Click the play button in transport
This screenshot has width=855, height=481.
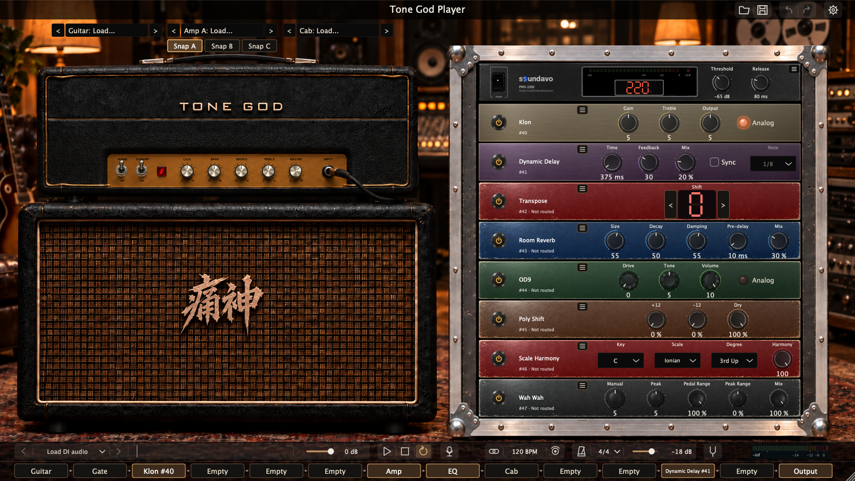[387, 451]
